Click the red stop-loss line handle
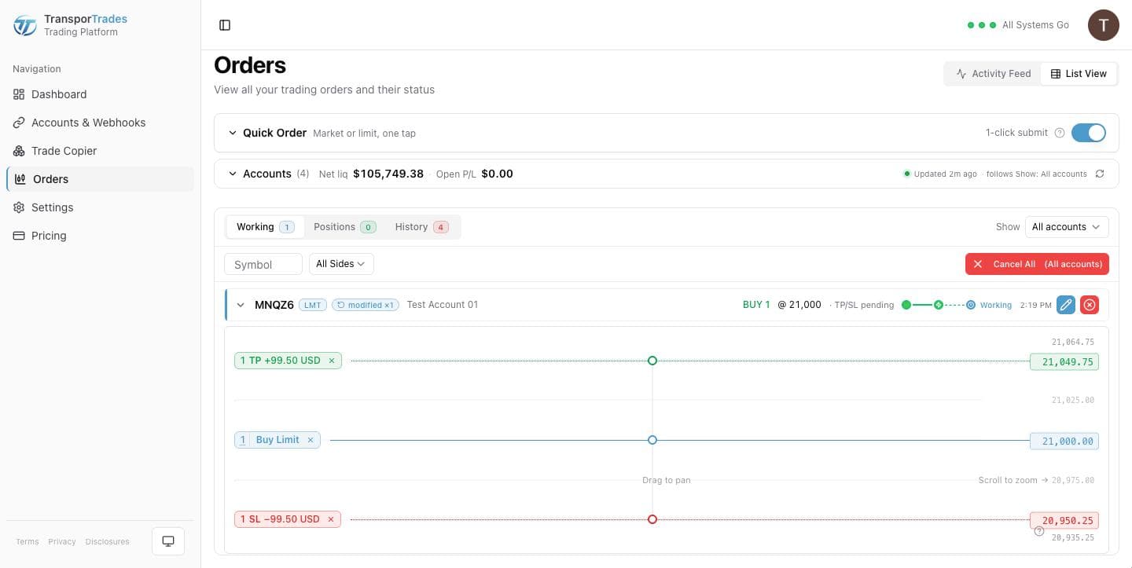Viewport: 1132px width, 568px height. point(652,519)
